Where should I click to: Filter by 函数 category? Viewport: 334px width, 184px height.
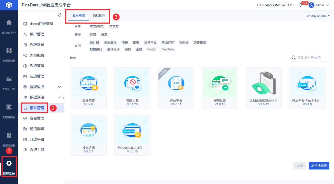click(128, 49)
